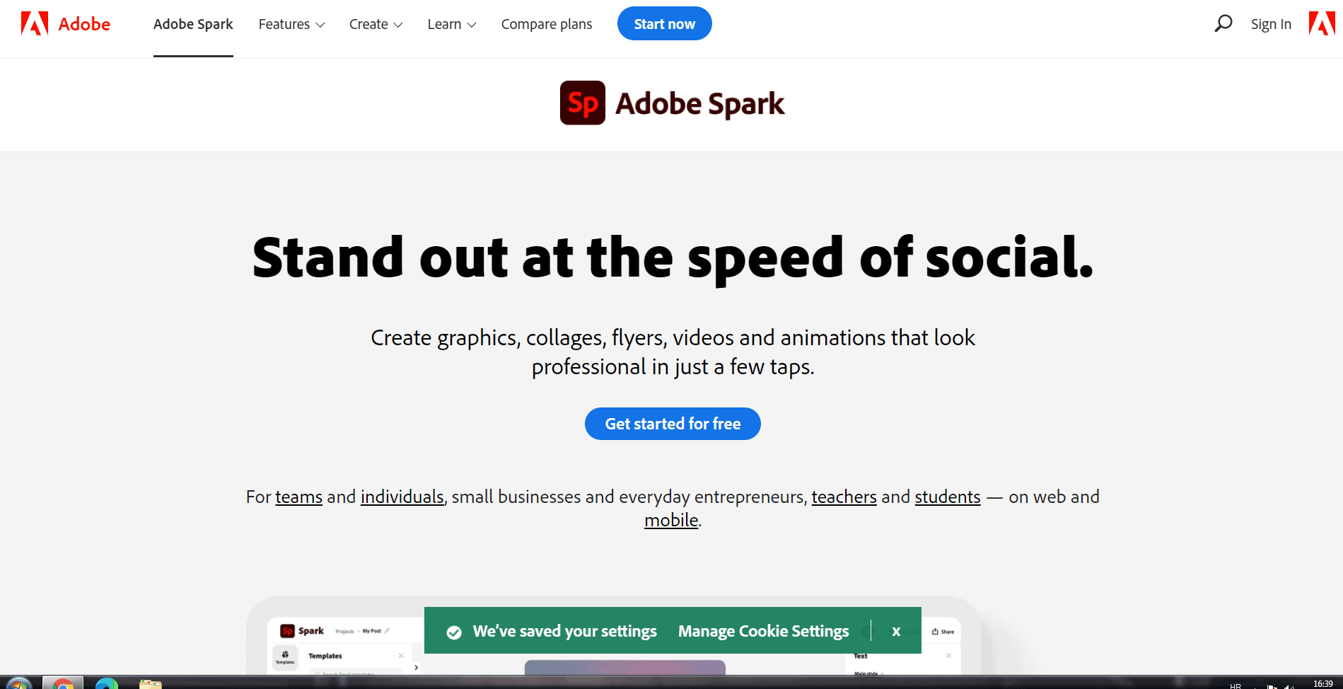Click the Adobe logo at top left
Image resolution: width=1343 pixels, height=689 pixels.
tap(65, 24)
